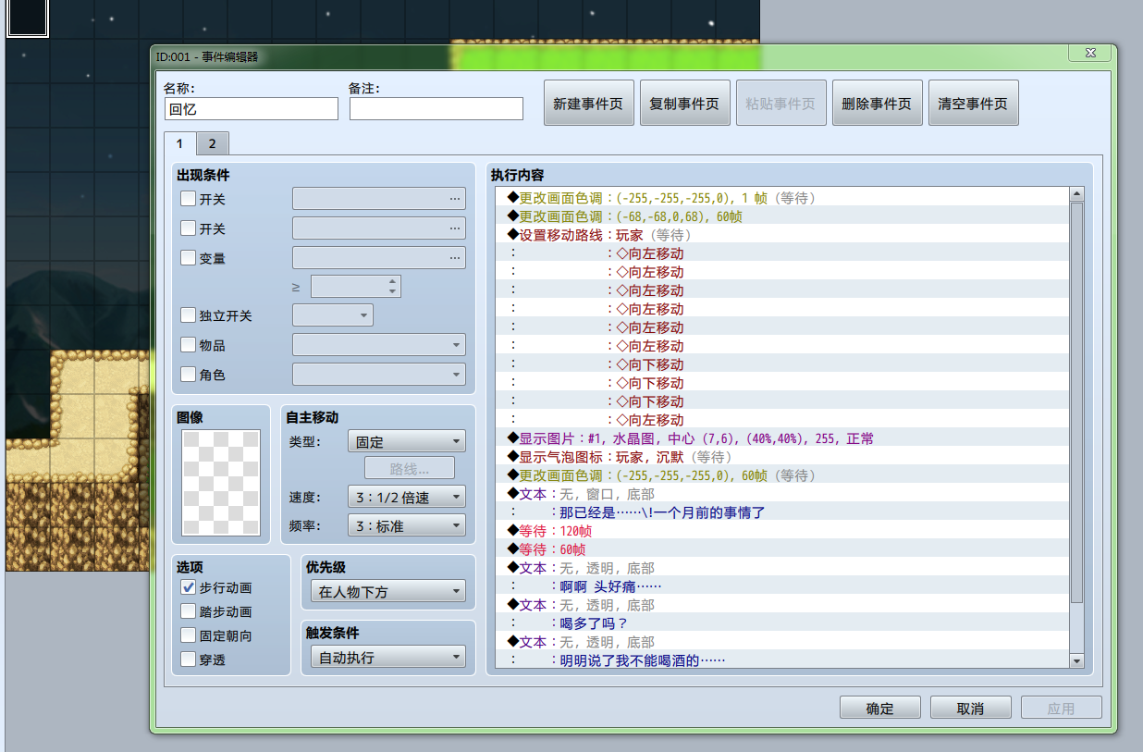Select the line 那已经是……一个月前的事情了
Image resolution: width=1143 pixels, height=752 pixels.
781,512
